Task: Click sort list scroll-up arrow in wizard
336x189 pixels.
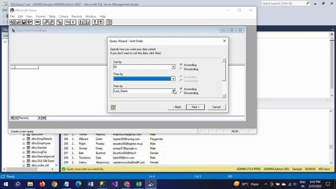Action: tap(224, 60)
